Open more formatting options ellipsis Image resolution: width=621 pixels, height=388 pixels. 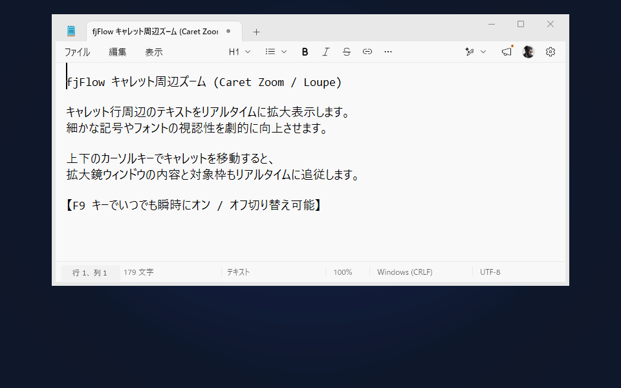[x=388, y=52]
